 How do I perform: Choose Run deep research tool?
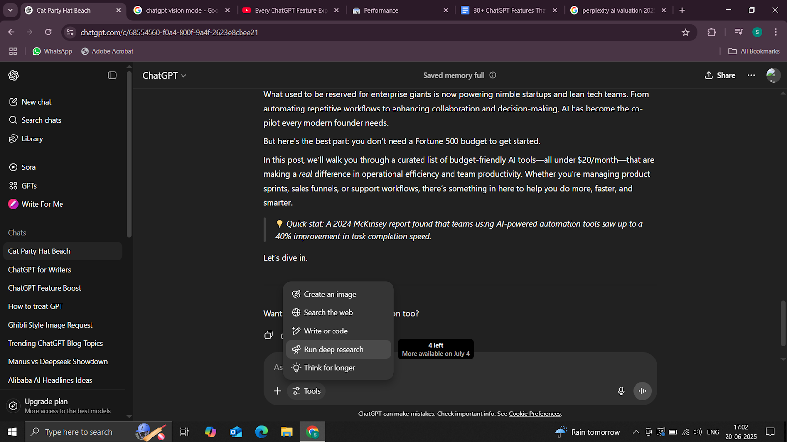(338, 349)
